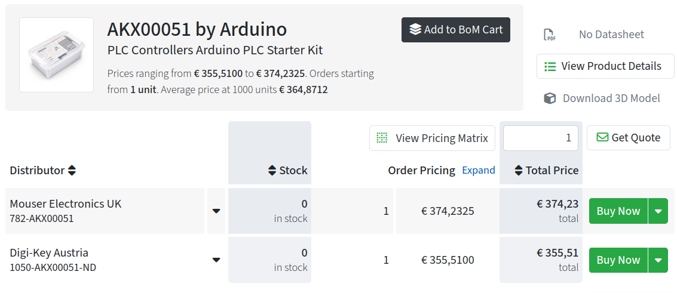Click the layers icon in Add to BoM Cart
This screenshot has height=293, width=677.
click(x=415, y=30)
